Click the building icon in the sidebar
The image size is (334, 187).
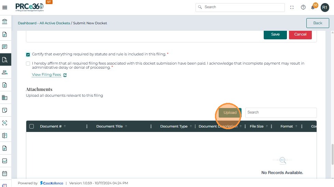[5, 97]
